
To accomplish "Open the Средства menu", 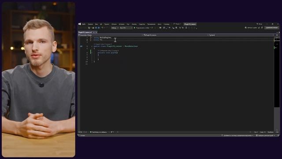I will coord(142,24).
